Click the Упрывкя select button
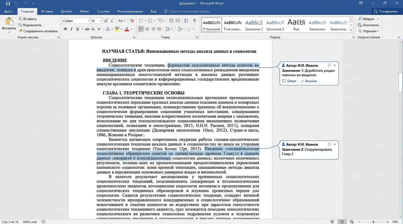 (x=368, y=31)
